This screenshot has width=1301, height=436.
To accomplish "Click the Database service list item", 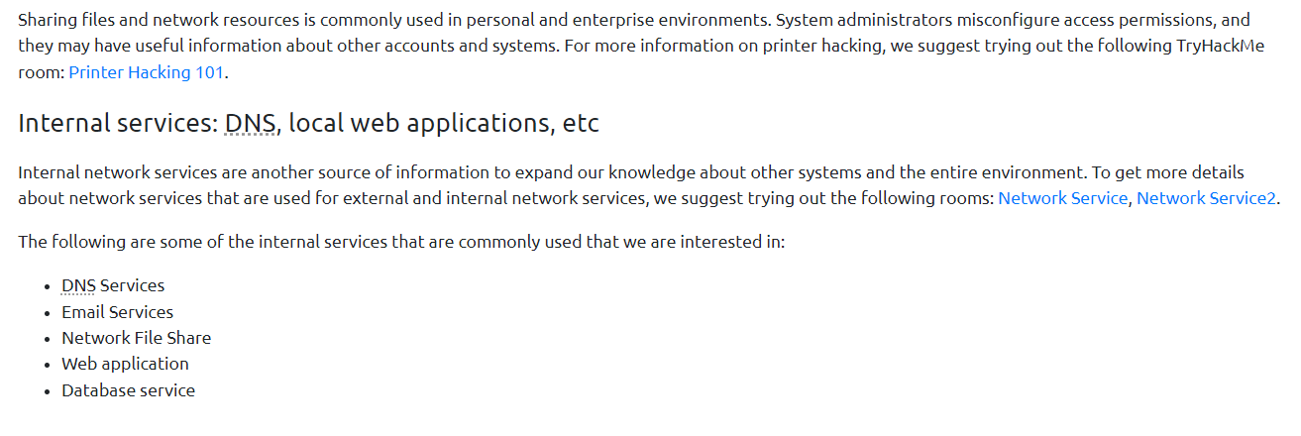I will coord(128,390).
